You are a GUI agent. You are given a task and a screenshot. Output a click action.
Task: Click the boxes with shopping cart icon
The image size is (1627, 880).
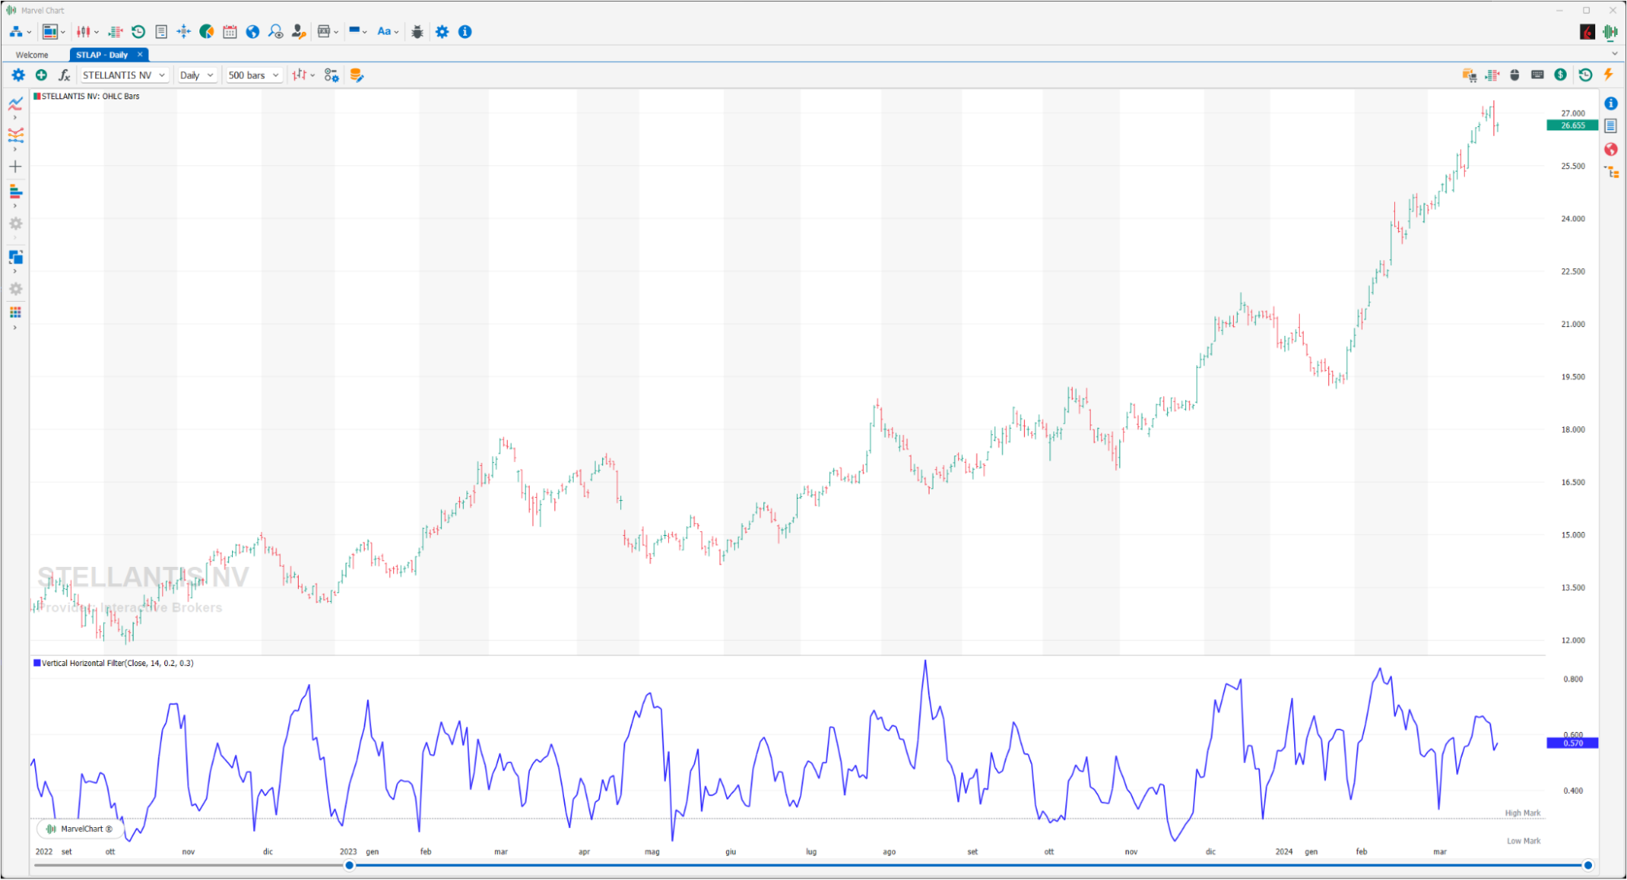coord(1469,75)
